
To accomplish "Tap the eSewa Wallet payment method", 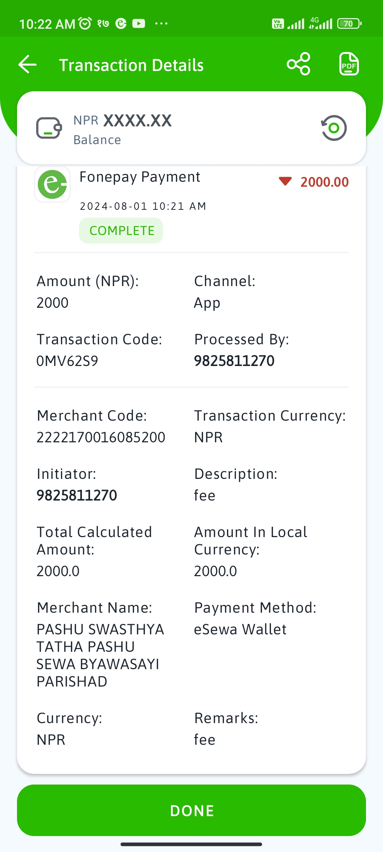I will [240, 629].
